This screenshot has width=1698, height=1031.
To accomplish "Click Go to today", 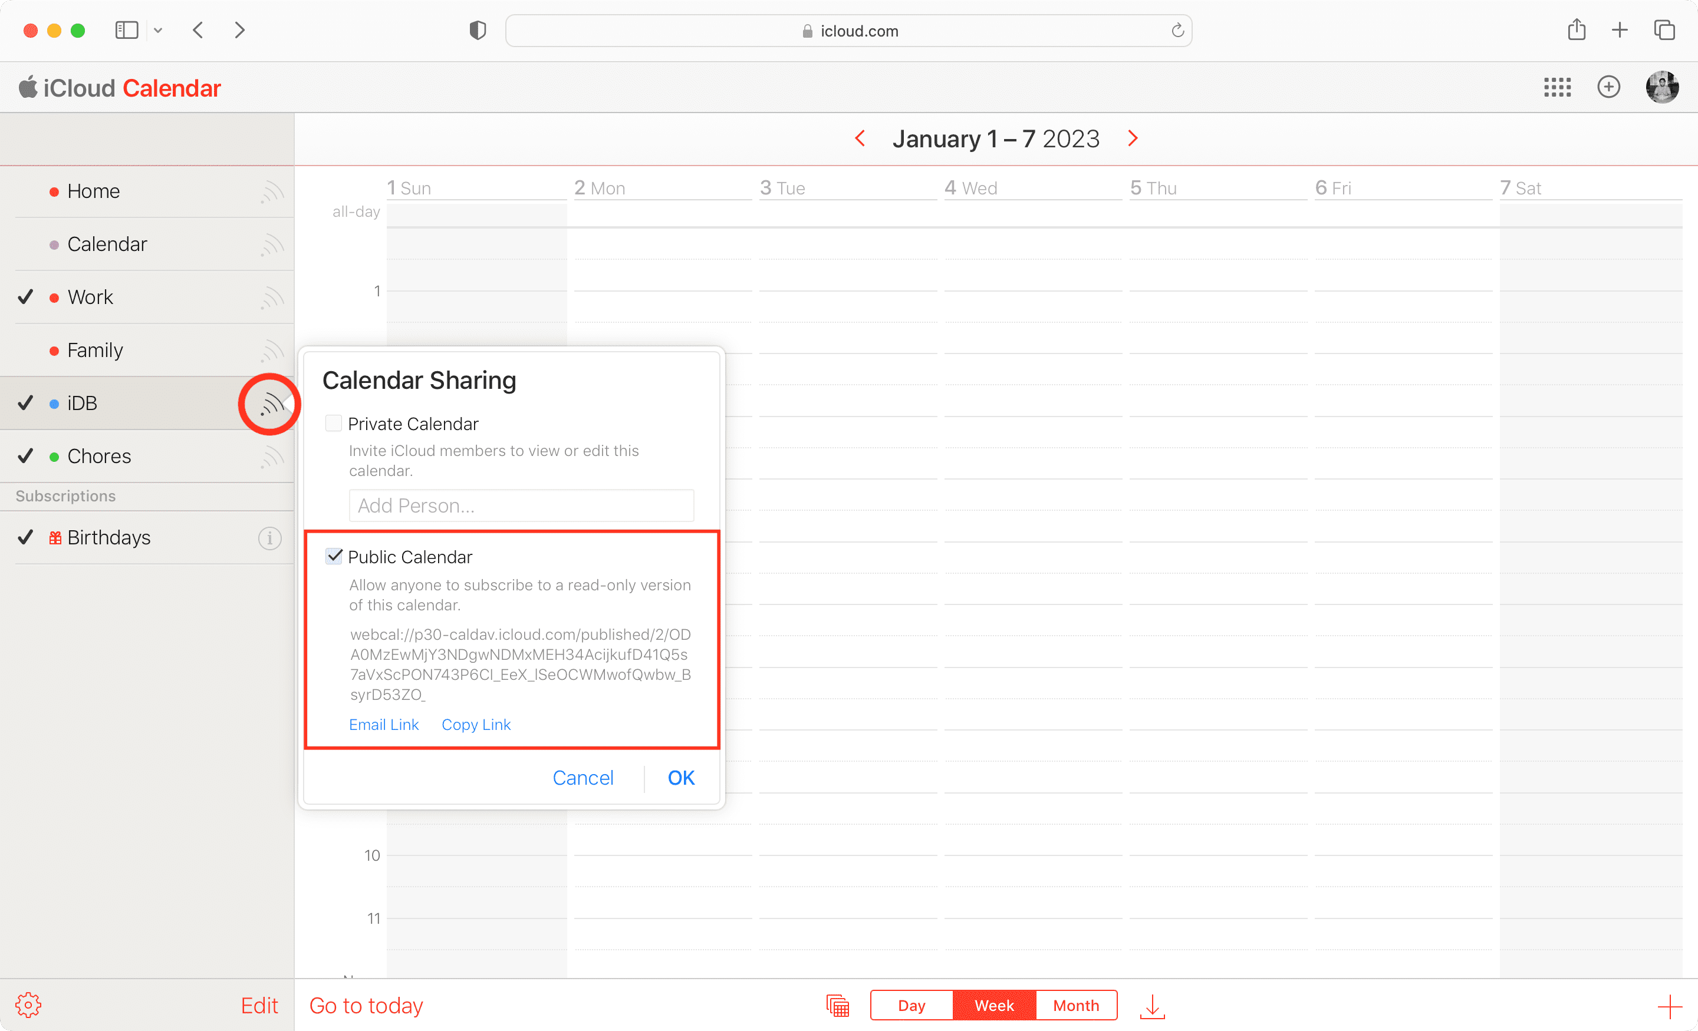I will pos(366,1006).
